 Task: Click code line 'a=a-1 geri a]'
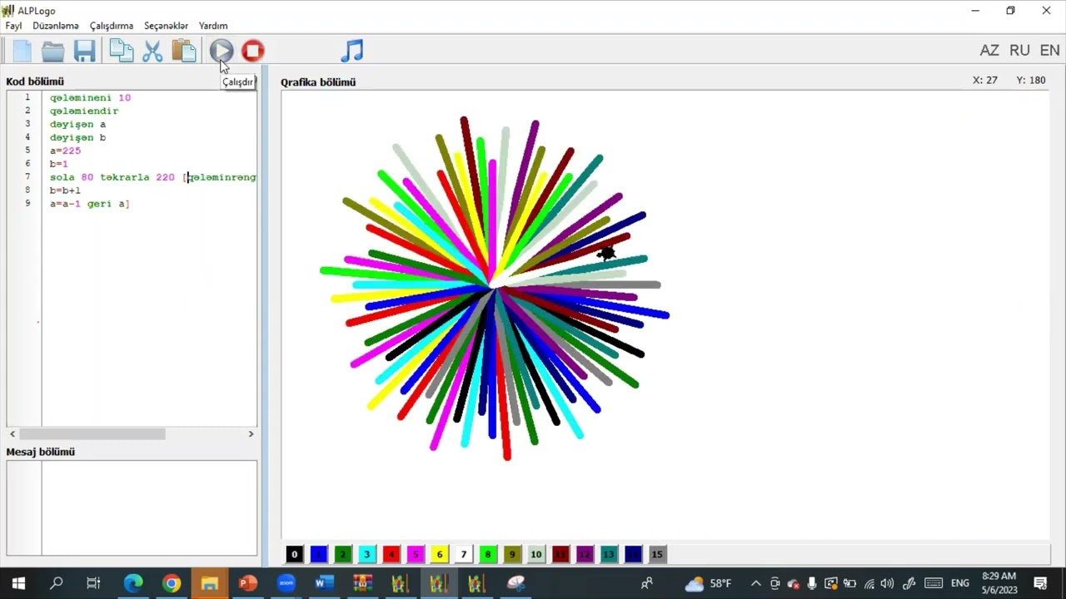tap(89, 204)
